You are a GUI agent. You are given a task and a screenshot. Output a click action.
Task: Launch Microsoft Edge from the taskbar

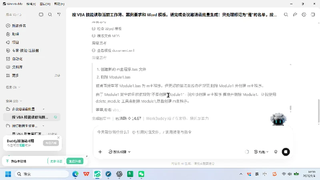75,174
